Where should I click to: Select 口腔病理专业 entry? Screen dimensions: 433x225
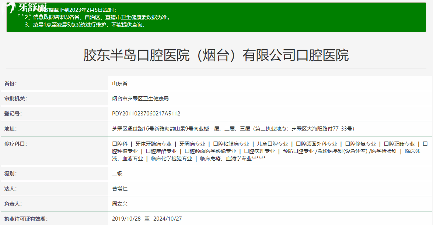coord(259,151)
